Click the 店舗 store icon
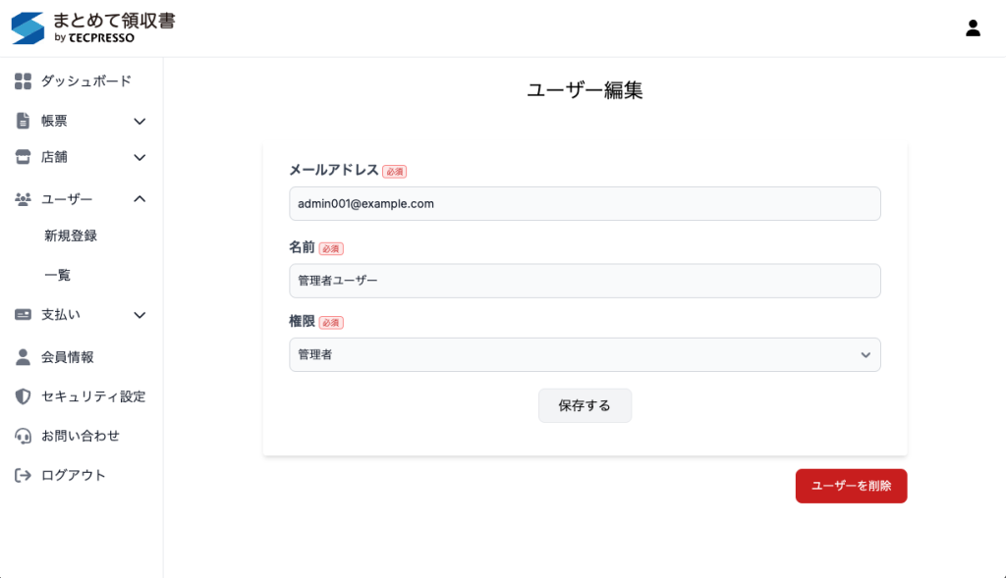 click(x=24, y=157)
